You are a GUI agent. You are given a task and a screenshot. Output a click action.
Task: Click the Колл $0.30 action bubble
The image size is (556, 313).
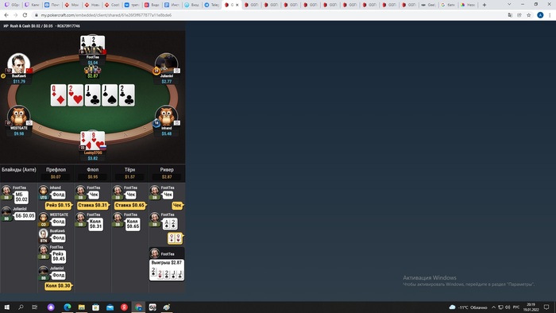point(58,286)
